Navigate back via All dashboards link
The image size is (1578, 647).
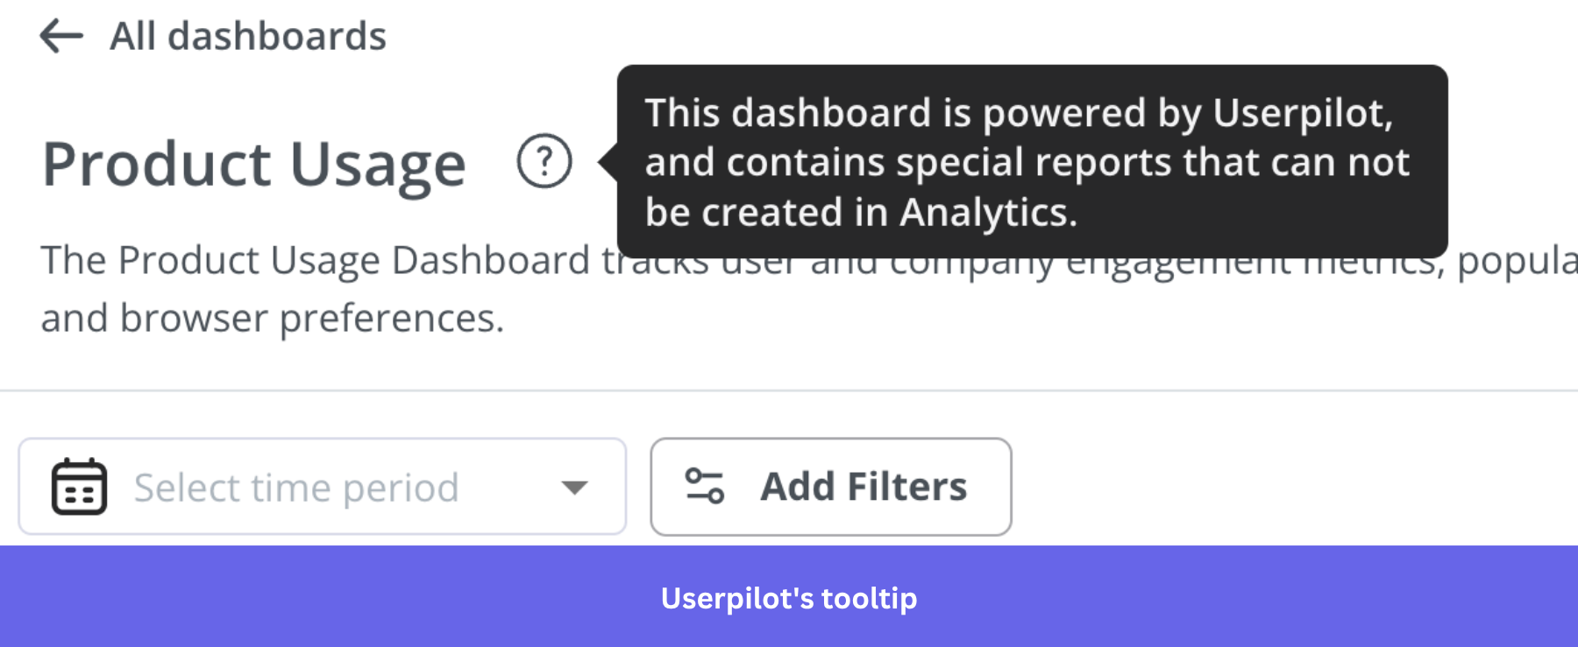click(246, 35)
